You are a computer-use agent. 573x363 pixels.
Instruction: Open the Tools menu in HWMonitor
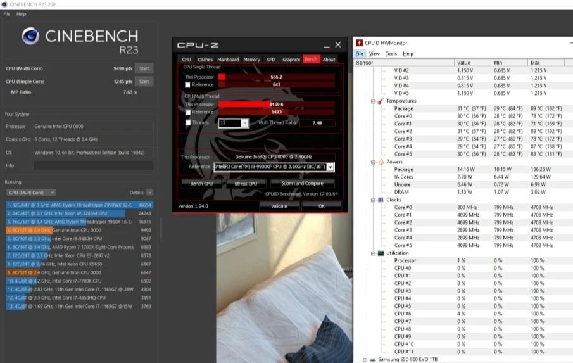[391, 53]
